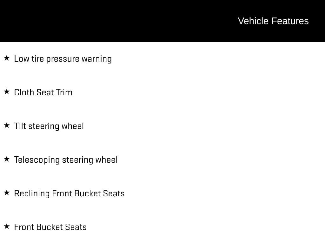This screenshot has width=325, height=244.
Task: Select the star next to Reclining Front Bucket Seats
Action: pos(7,193)
